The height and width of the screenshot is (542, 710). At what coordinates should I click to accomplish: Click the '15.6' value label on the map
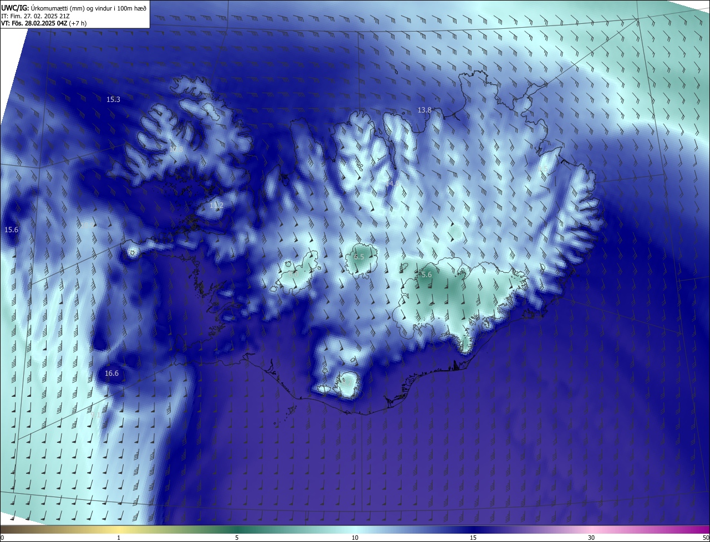[11, 230]
